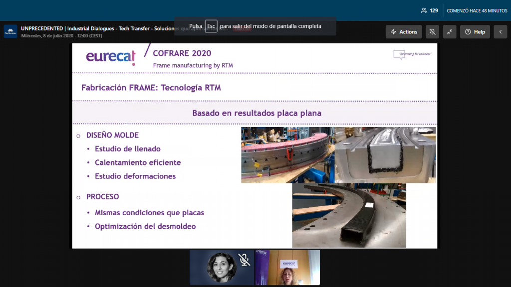Click the COFRARE 2020 slide heading

182,53
